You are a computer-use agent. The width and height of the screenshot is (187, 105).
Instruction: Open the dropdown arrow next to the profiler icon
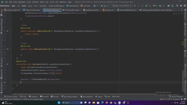[157, 6]
